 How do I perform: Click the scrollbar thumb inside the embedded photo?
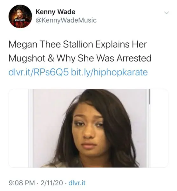point(150,97)
